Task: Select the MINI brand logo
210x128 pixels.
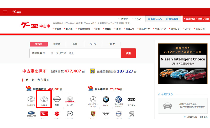Action: 106,114
